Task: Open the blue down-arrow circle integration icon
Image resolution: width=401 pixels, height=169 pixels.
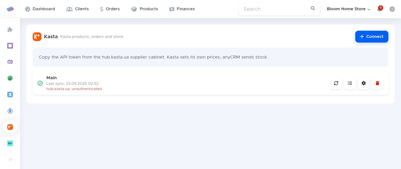Action: pos(10,111)
